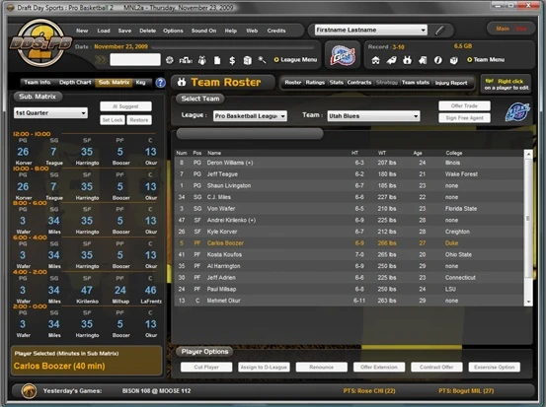The height and width of the screenshot is (407, 546).
Task: Open the Utah Blues team dropdown
Action: click(x=373, y=116)
